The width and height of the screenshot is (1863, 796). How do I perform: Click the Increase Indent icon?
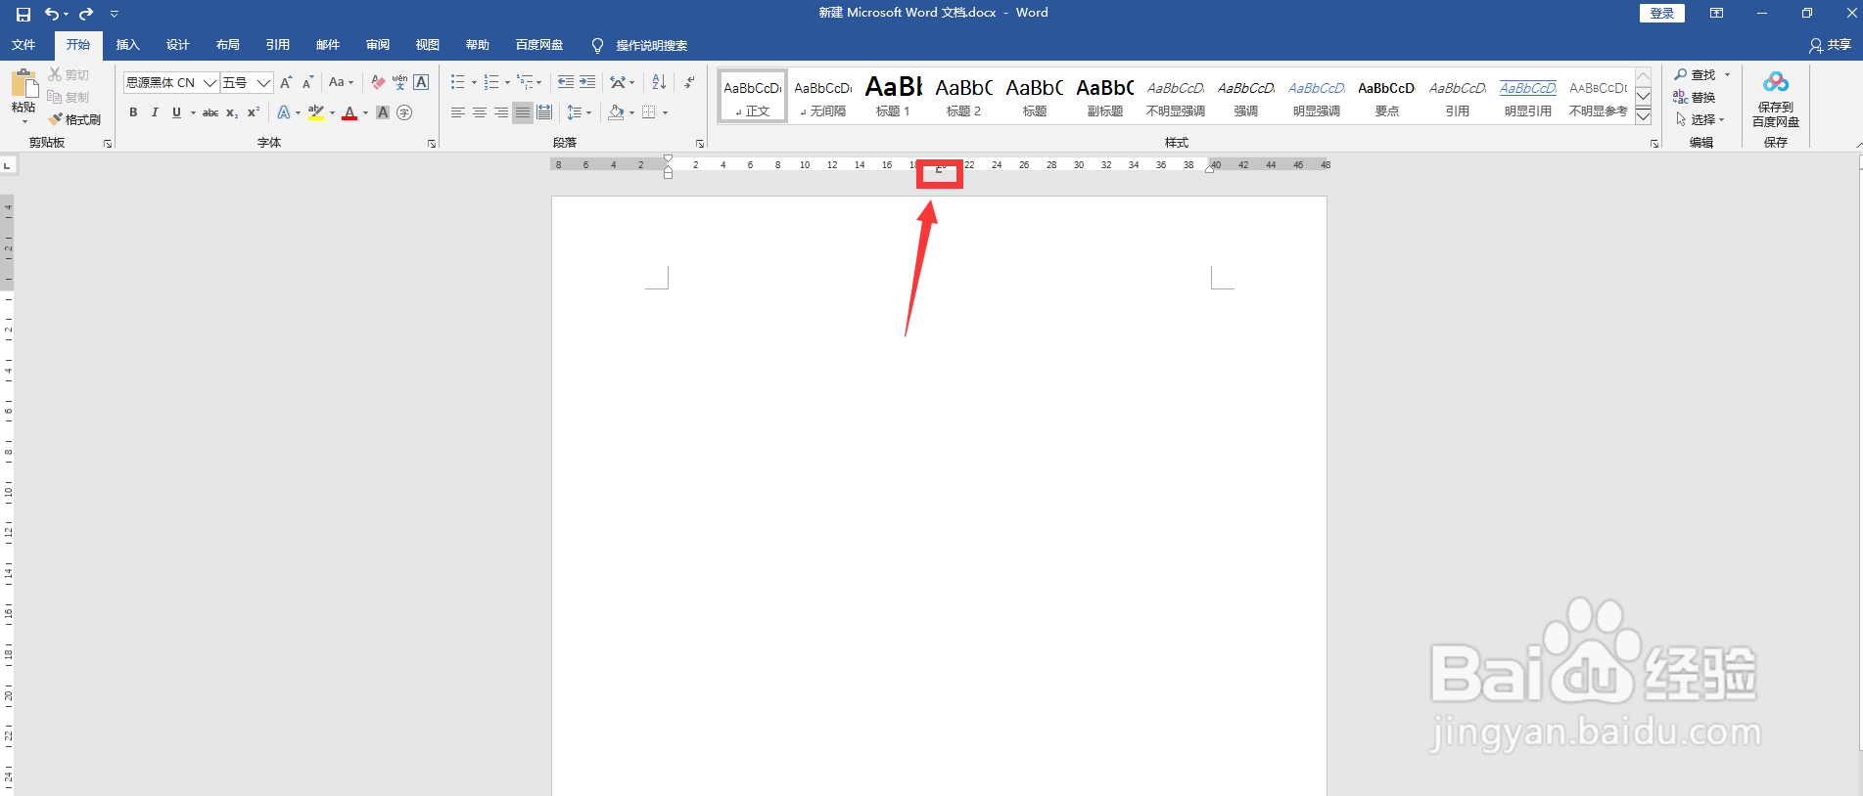pyautogui.click(x=587, y=82)
